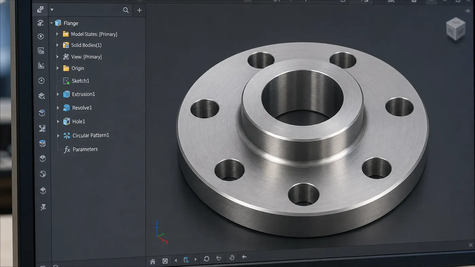The image size is (475, 267).
Task: Click the fx icon beside Parameters
Action: [67, 149]
